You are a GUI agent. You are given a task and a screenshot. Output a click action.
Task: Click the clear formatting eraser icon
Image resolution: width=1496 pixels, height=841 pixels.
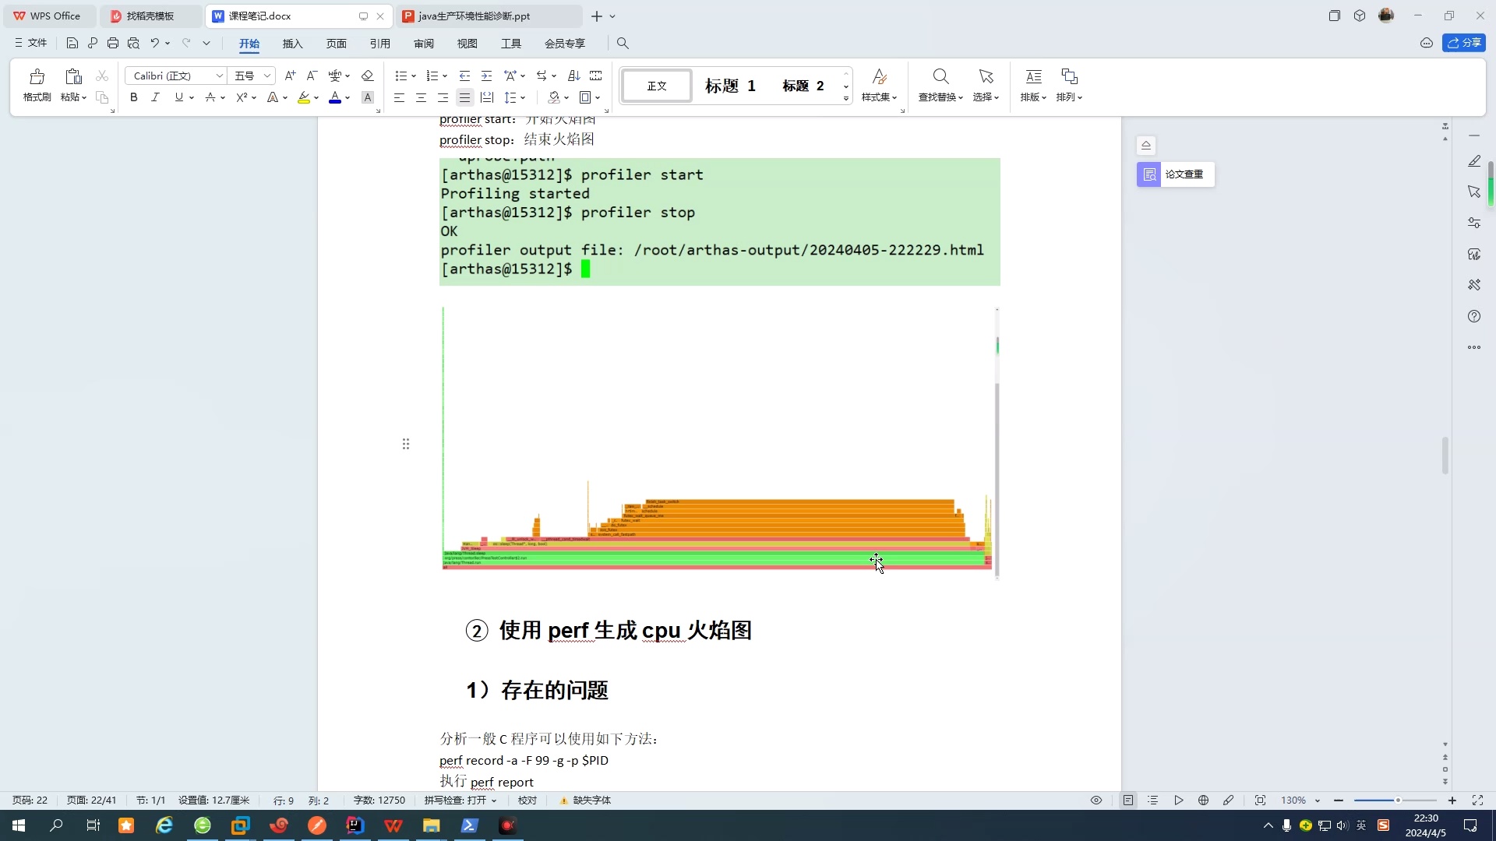(367, 76)
